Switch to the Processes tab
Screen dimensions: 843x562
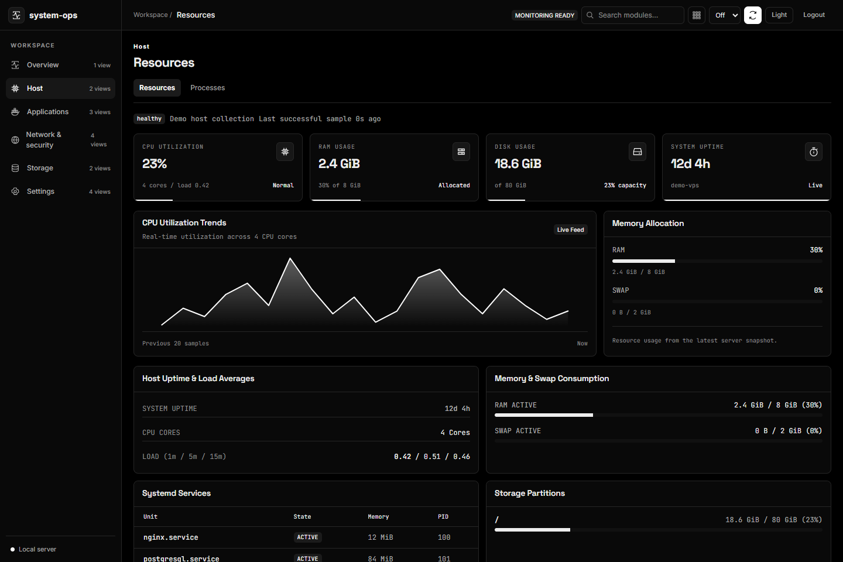click(207, 88)
